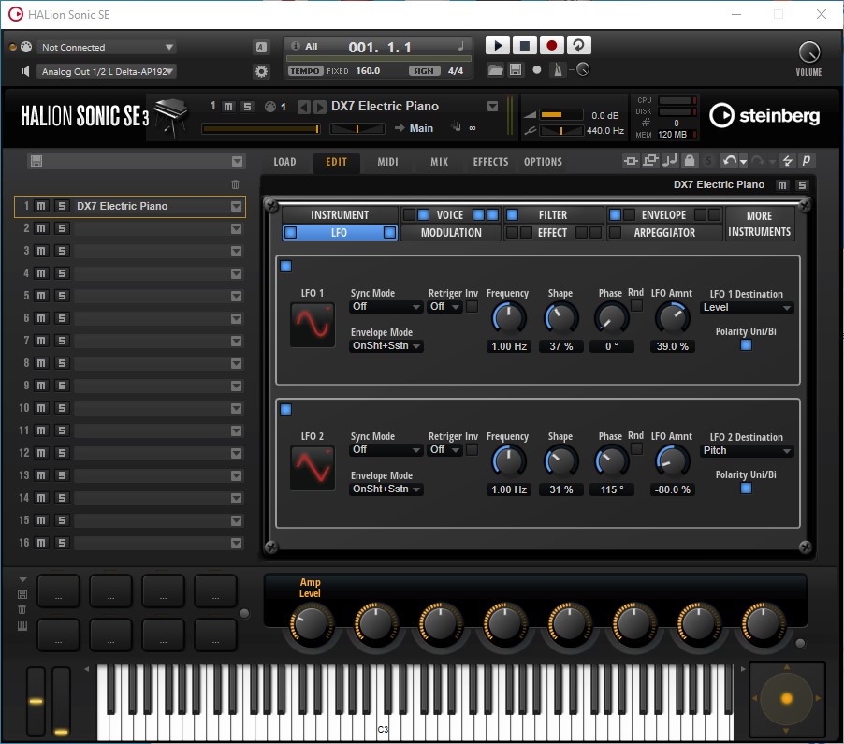The height and width of the screenshot is (744, 844).
Task: Open the ARPEGGIATOR section
Action: click(x=664, y=233)
